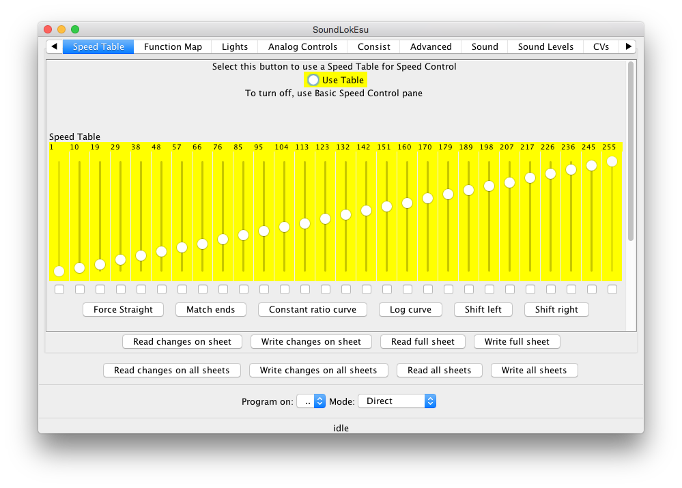Tick the checkbox under speed step 1
This screenshot has width=682, height=488.
pos(59,289)
